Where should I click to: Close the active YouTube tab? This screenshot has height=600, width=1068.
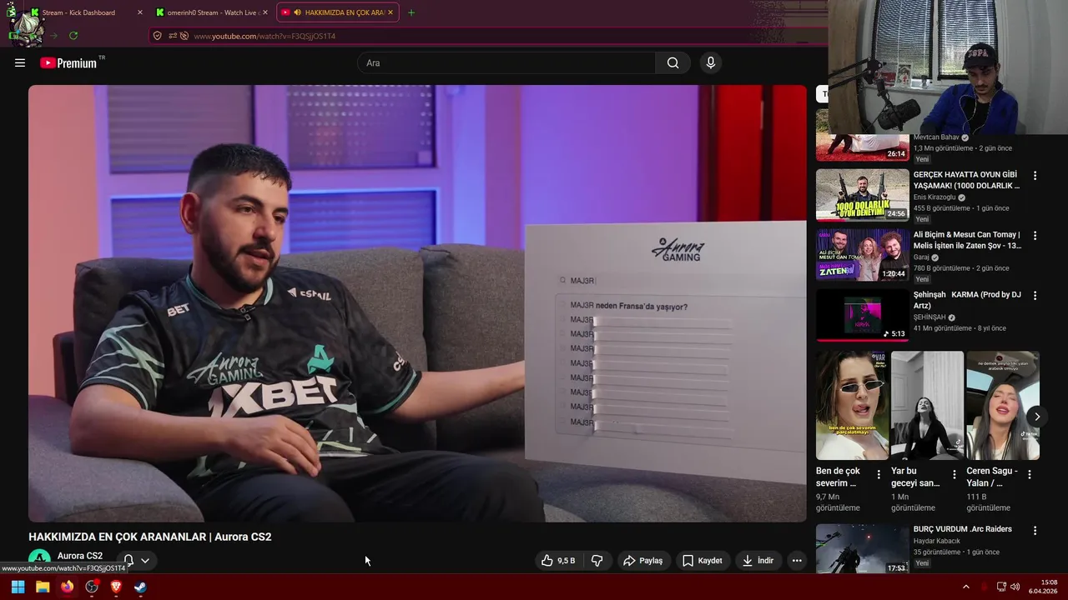391,12
